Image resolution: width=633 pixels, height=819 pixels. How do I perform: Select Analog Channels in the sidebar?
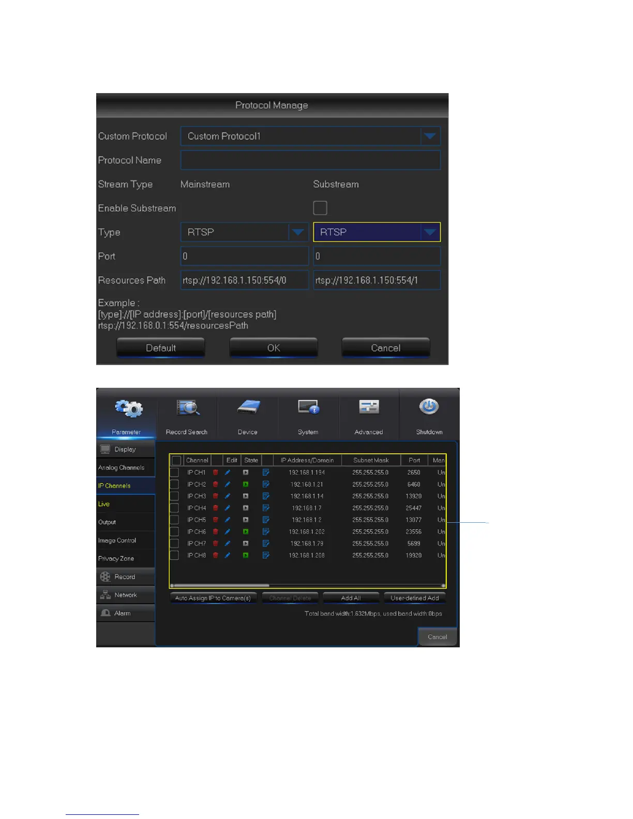126,467
